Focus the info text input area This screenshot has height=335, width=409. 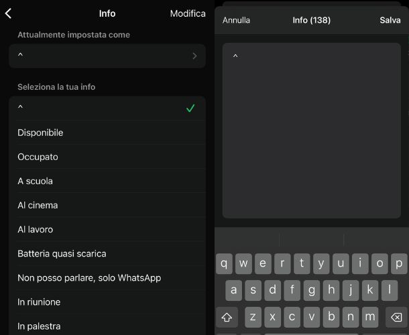[312, 131]
